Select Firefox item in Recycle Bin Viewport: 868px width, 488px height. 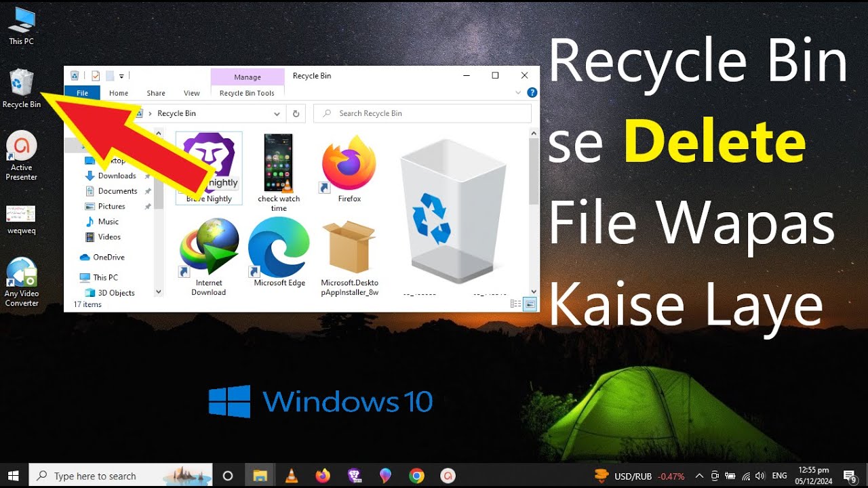[x=349, y=169]
